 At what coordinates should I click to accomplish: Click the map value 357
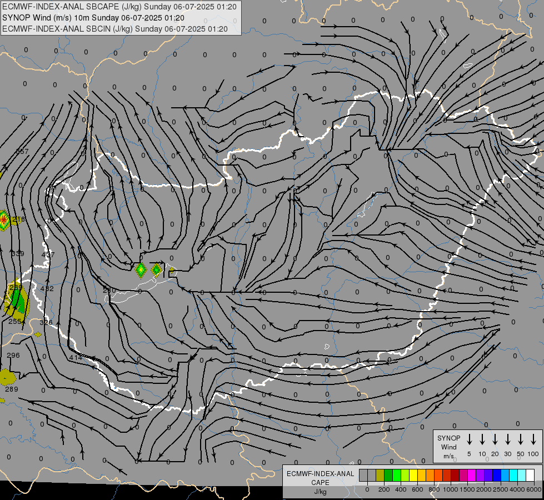click(22, 152)
